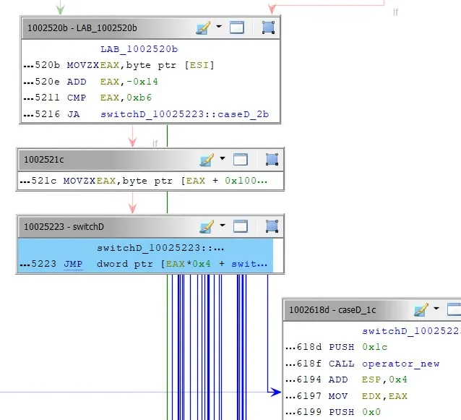
Task: Open the color dropdown arrow in switchD block
Action: [223, 226]
